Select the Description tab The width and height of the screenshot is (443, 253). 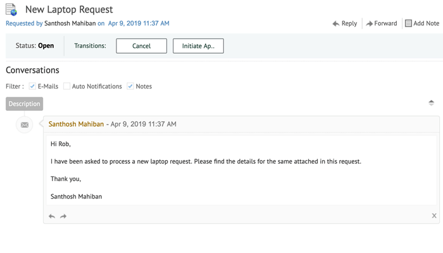coord(24,104)
